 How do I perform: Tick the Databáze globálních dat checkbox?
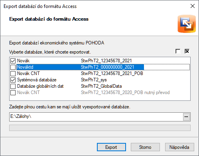13,86
